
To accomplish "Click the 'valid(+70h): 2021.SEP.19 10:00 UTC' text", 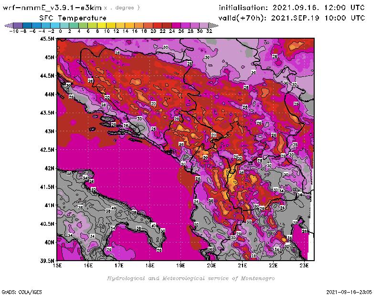I will 292,18.
